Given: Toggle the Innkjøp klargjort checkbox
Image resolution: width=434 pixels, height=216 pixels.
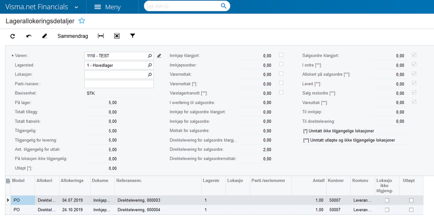Looking at the screenshot, I should point(281,55).
